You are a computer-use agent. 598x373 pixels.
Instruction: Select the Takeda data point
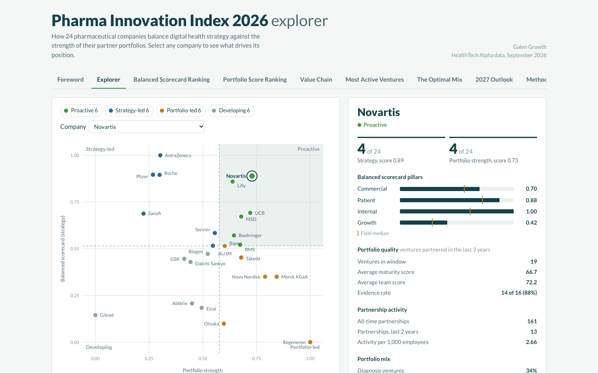point(241,258)
